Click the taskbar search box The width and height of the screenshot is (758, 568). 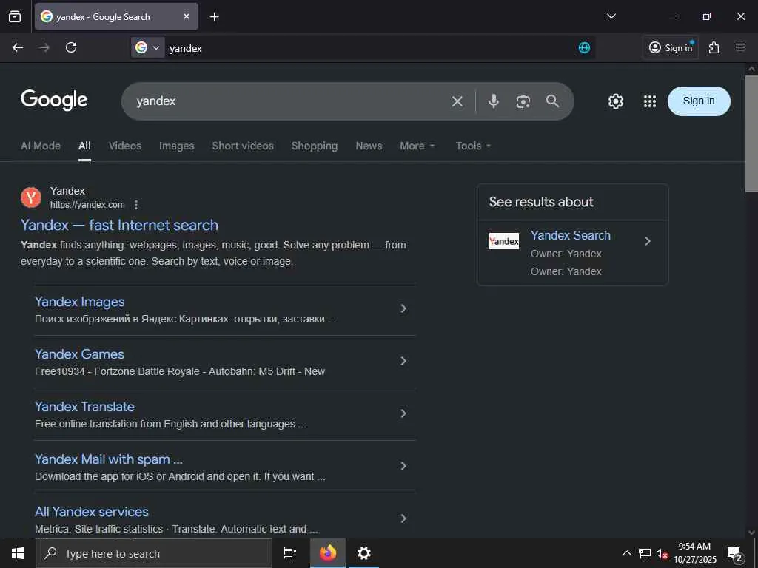point(154,553)
